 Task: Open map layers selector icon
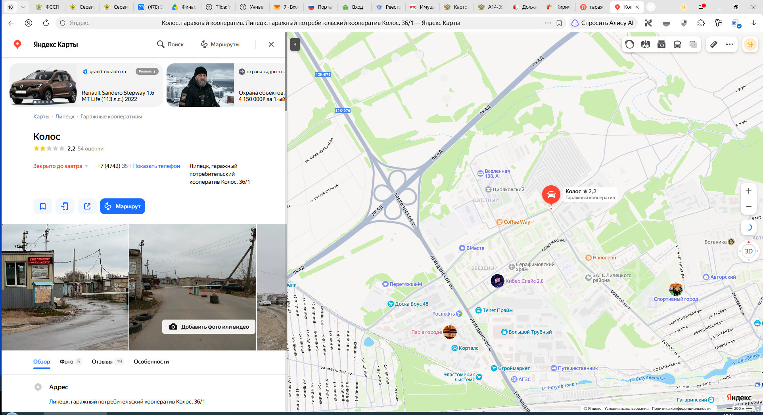pos(693,44)
